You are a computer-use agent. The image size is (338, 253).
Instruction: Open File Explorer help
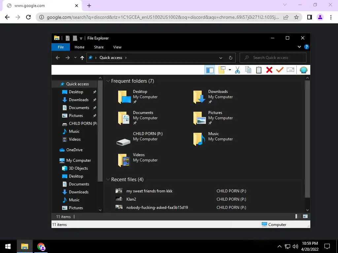tap(306, 47)
